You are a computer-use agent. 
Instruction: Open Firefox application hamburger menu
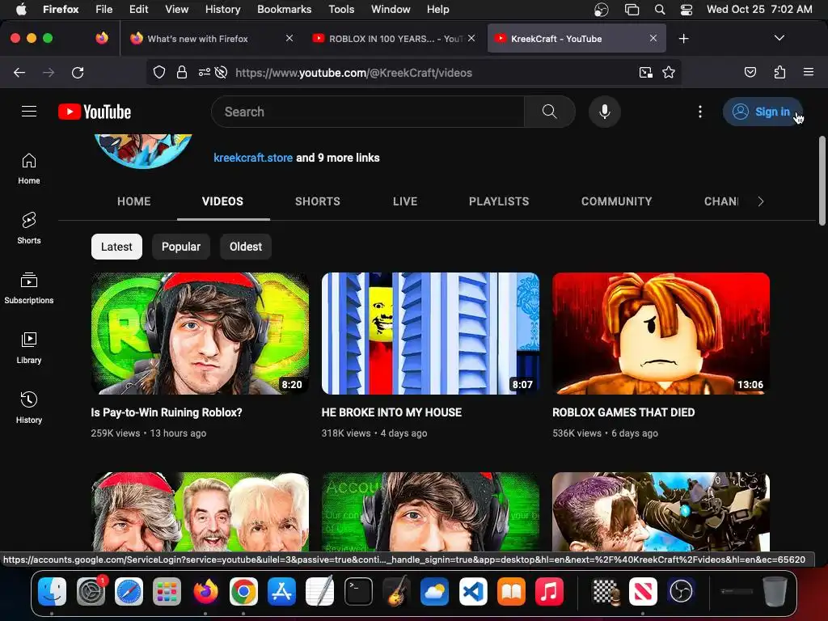[809, 72]
